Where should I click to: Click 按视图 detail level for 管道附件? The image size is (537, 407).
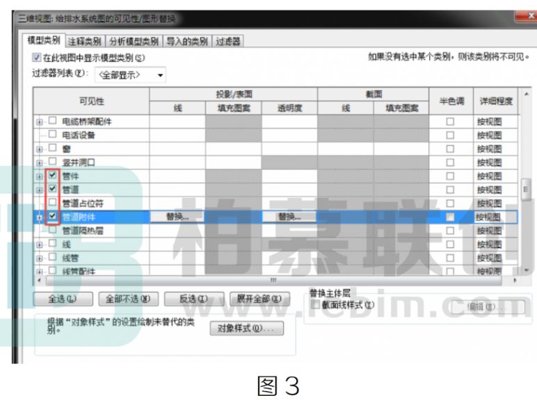(495, 217)
